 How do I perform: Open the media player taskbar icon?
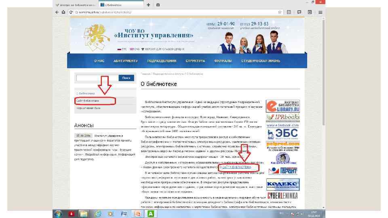tap(111, 214)
